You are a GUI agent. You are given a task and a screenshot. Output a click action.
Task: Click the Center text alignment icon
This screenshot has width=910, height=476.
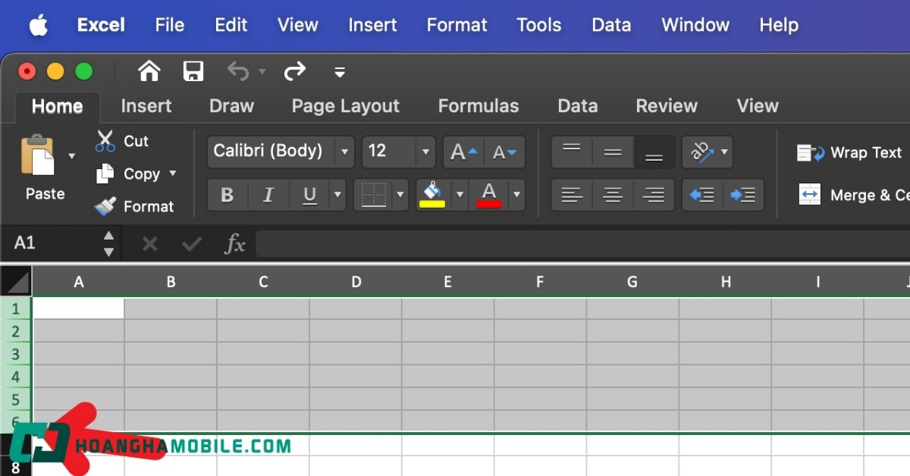coord(612,196)
